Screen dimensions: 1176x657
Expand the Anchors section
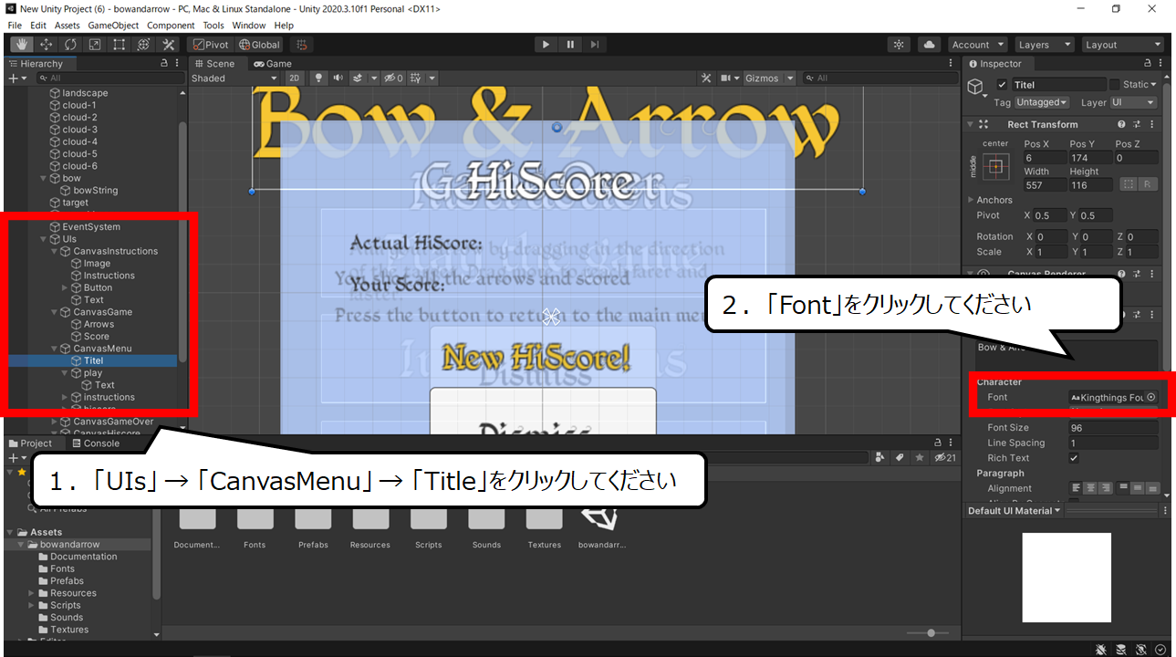(971, 200)
